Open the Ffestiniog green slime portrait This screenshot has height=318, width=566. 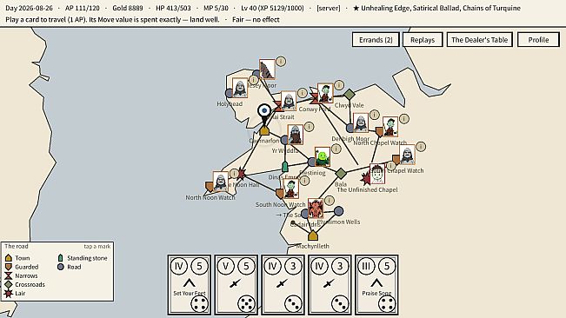pyautogui.click(x=323, y=156)
